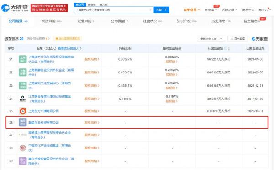The width and height of the screenshot is (274, 170).
Task: Open company name link in row 27
Action: (x=50, y=135)
